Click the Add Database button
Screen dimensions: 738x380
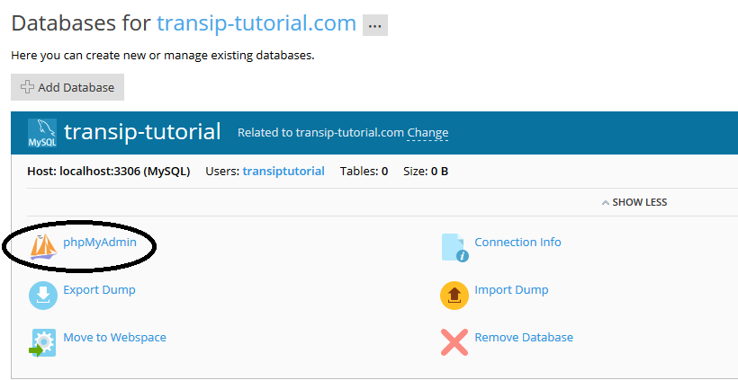click(67, 87)
